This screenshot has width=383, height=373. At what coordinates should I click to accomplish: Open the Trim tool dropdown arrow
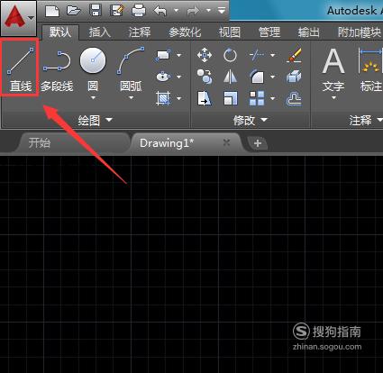point(273,55)
